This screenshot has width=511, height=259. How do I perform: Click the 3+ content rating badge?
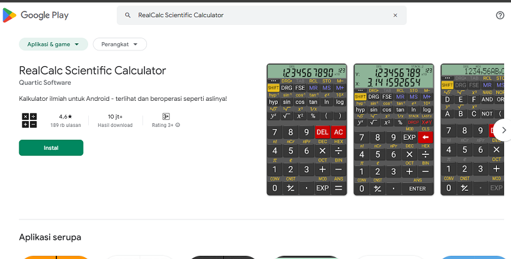pos(166,117)
